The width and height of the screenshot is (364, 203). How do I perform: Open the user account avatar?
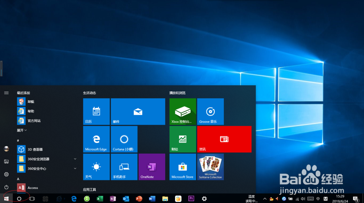click(6, 149)
